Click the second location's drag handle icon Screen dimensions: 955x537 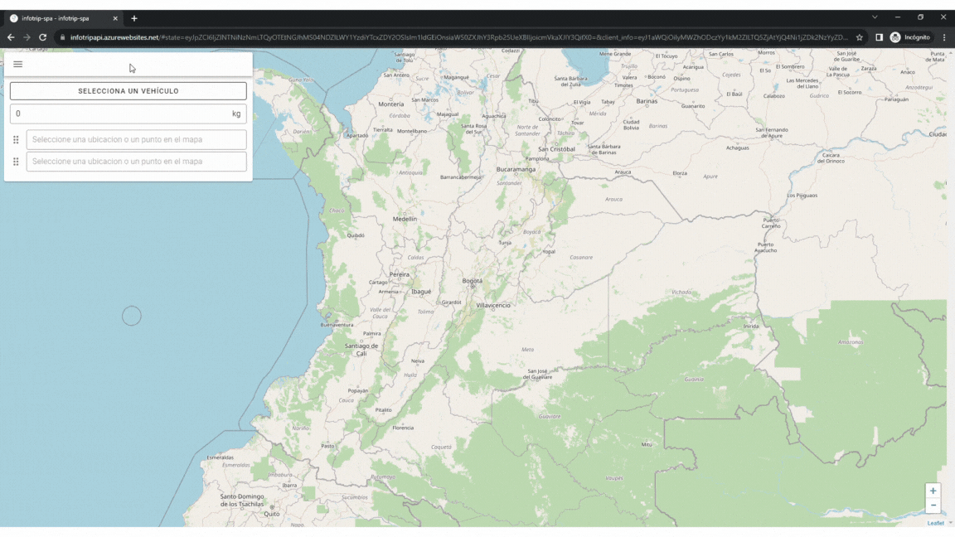pos(16,162)
